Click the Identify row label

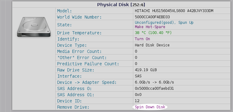[x=68, y=39]
